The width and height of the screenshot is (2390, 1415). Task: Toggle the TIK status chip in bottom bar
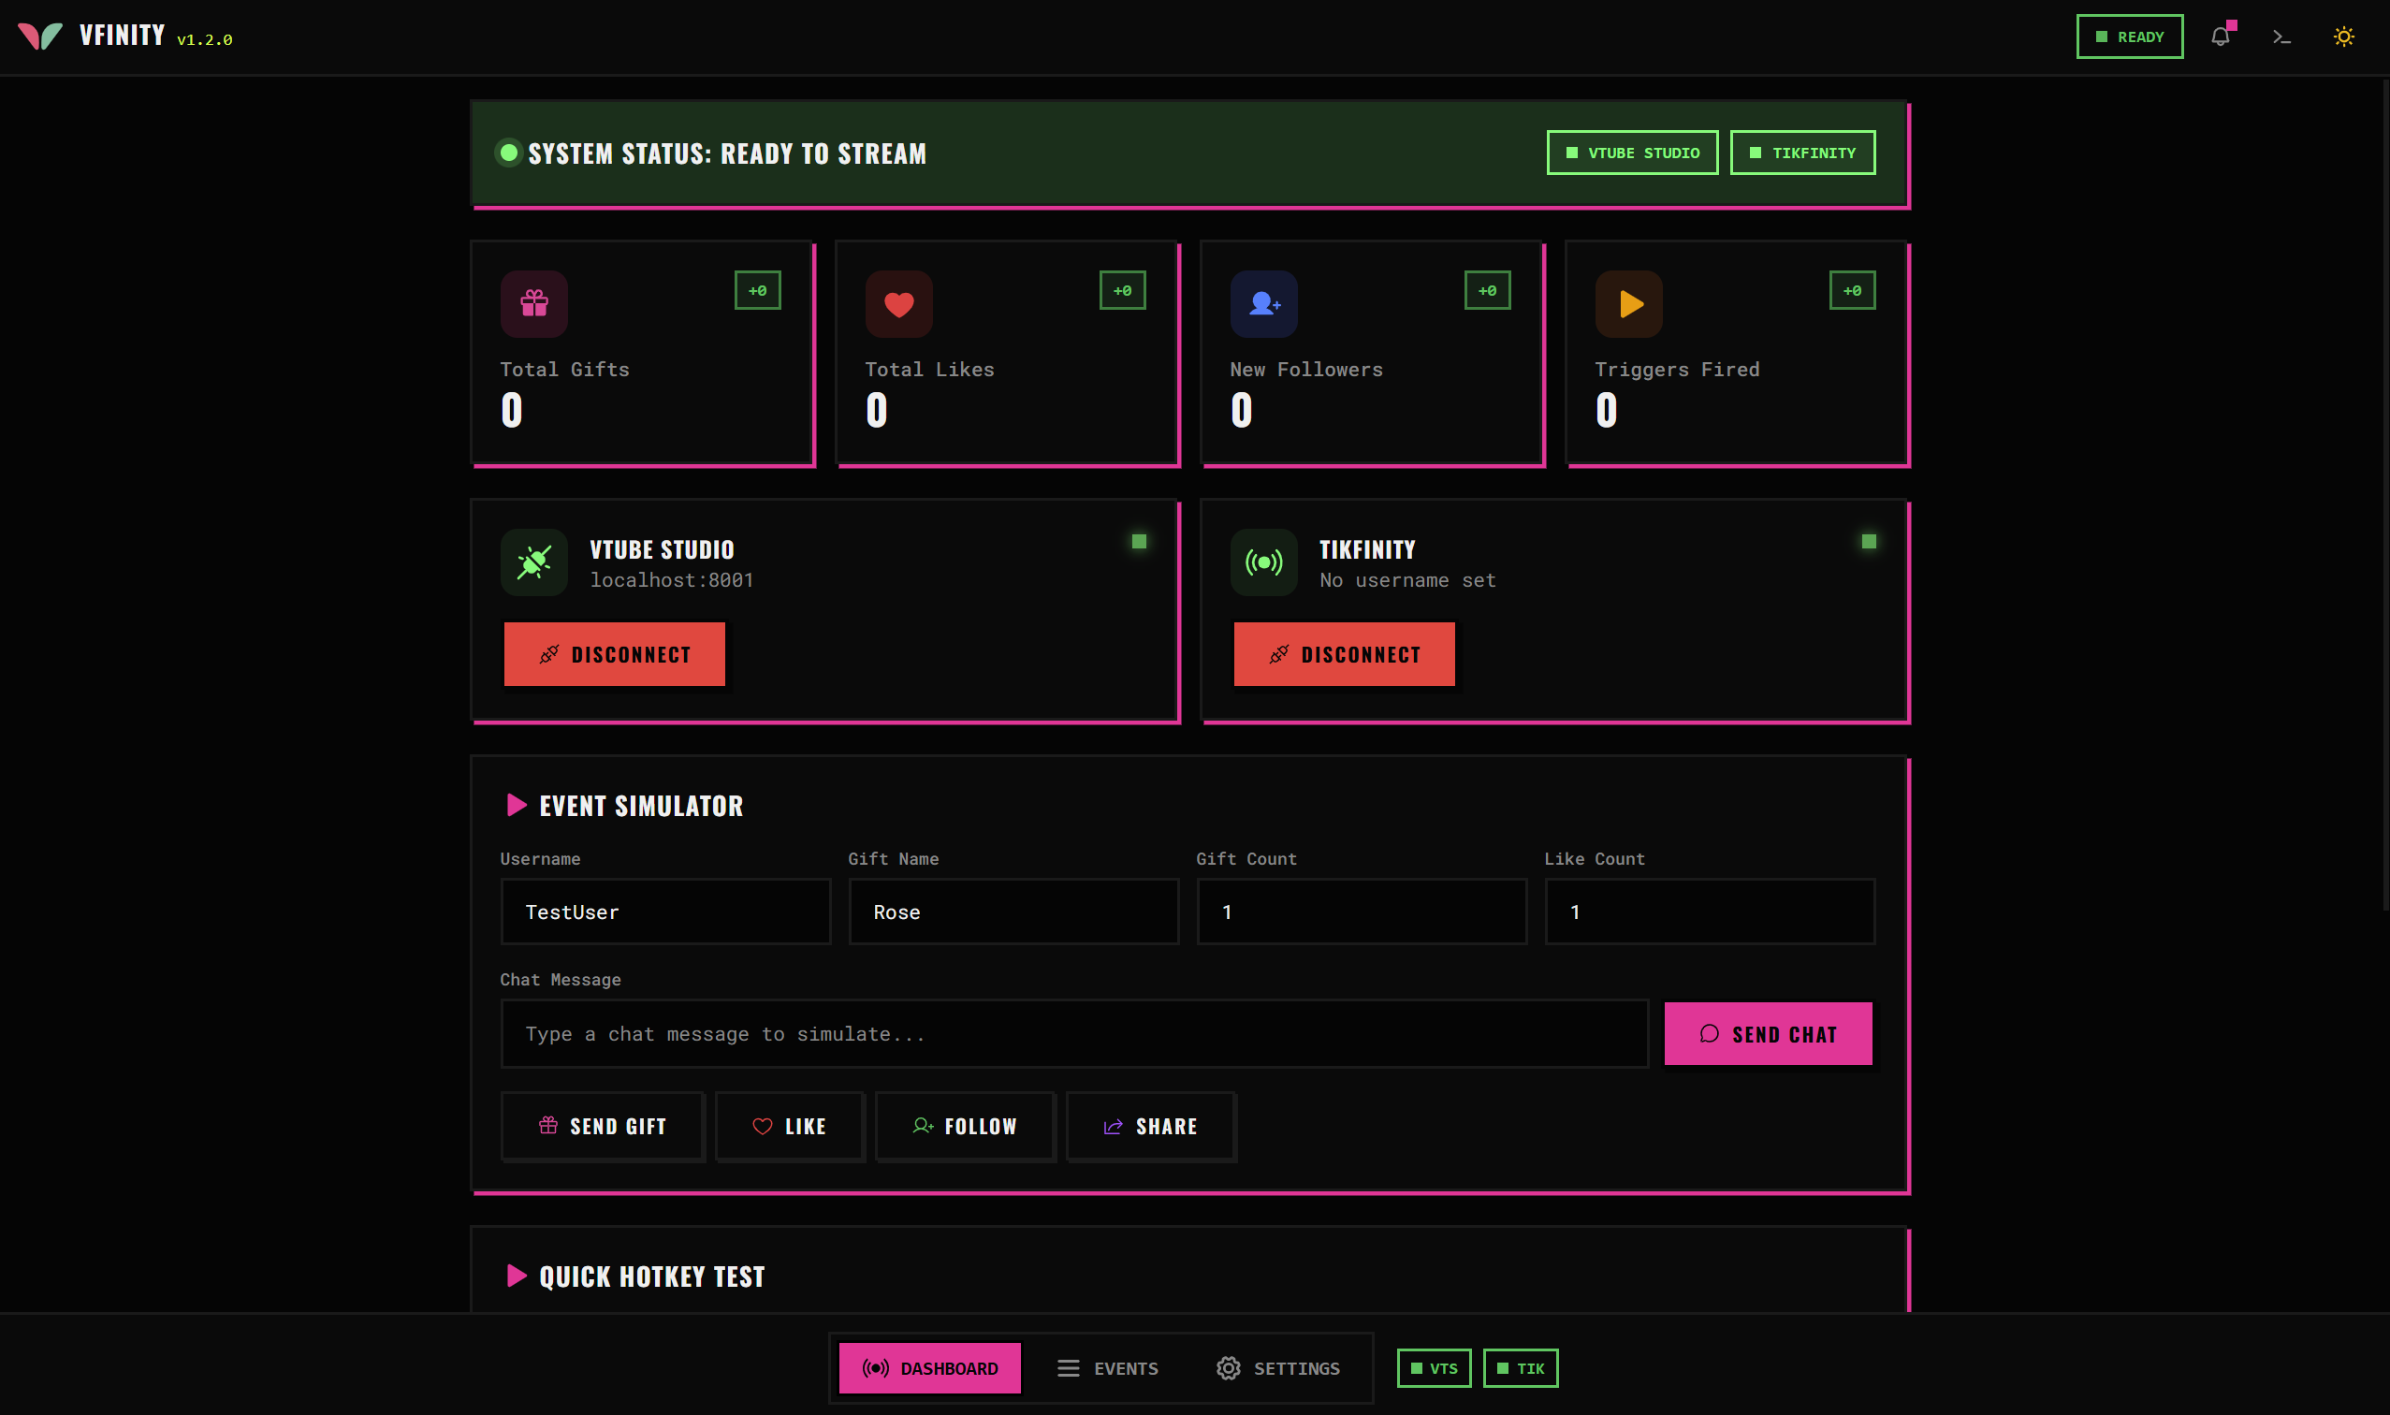[1521, 1368]
